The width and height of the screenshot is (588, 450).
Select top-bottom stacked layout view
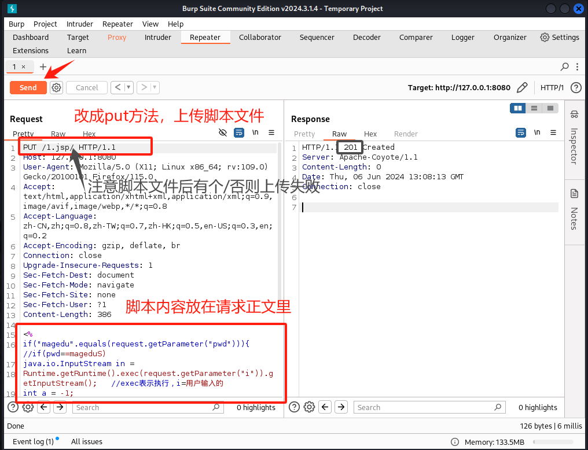coord(534,108)
